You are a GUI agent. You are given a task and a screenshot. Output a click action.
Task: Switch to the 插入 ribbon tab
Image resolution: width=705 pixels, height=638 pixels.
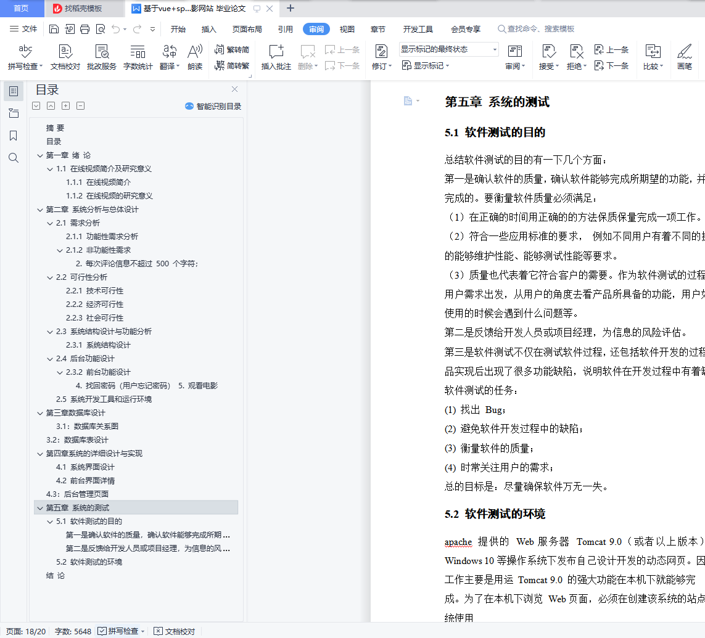point(208,29)
